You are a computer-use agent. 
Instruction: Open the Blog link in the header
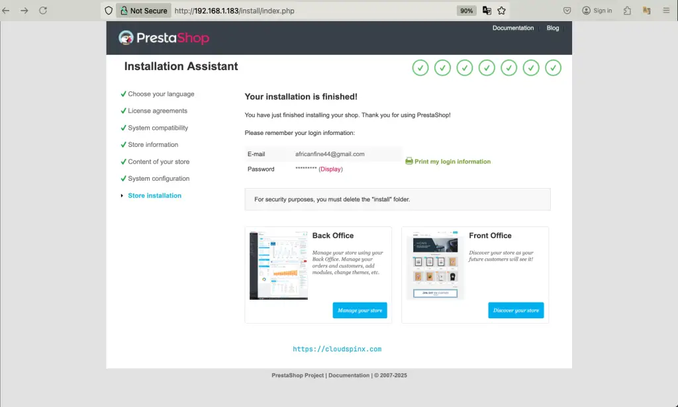tap(552, 28)
